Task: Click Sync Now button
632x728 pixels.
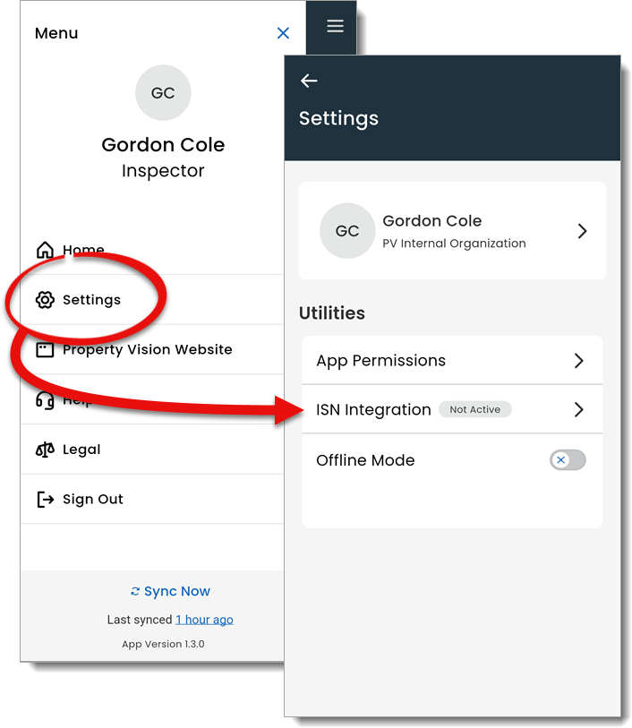Action: pos(170,591)
